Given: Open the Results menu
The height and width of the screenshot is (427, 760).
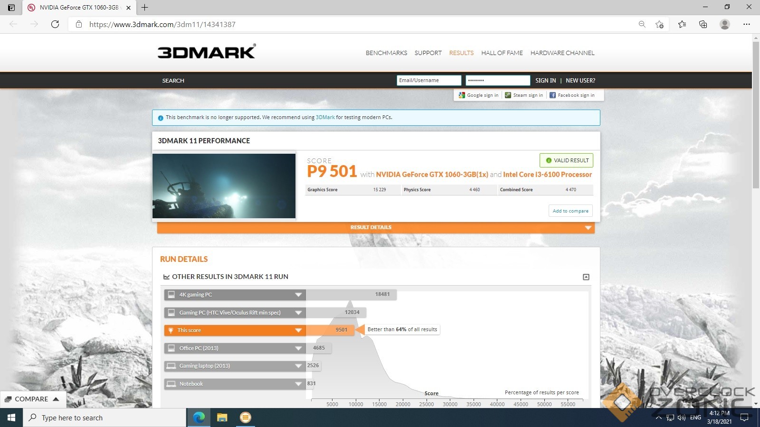Looking at the screenshot, I should 461,53.
